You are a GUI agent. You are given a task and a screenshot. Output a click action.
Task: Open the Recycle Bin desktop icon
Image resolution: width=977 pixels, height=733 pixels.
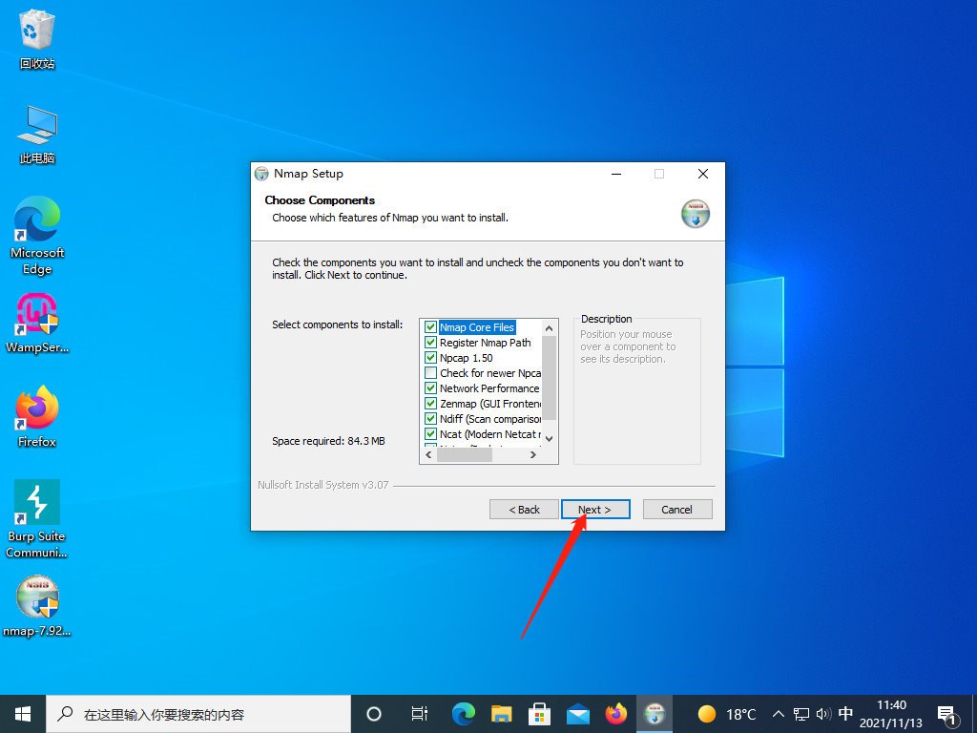pyautogui.click(x=37, y=38)
